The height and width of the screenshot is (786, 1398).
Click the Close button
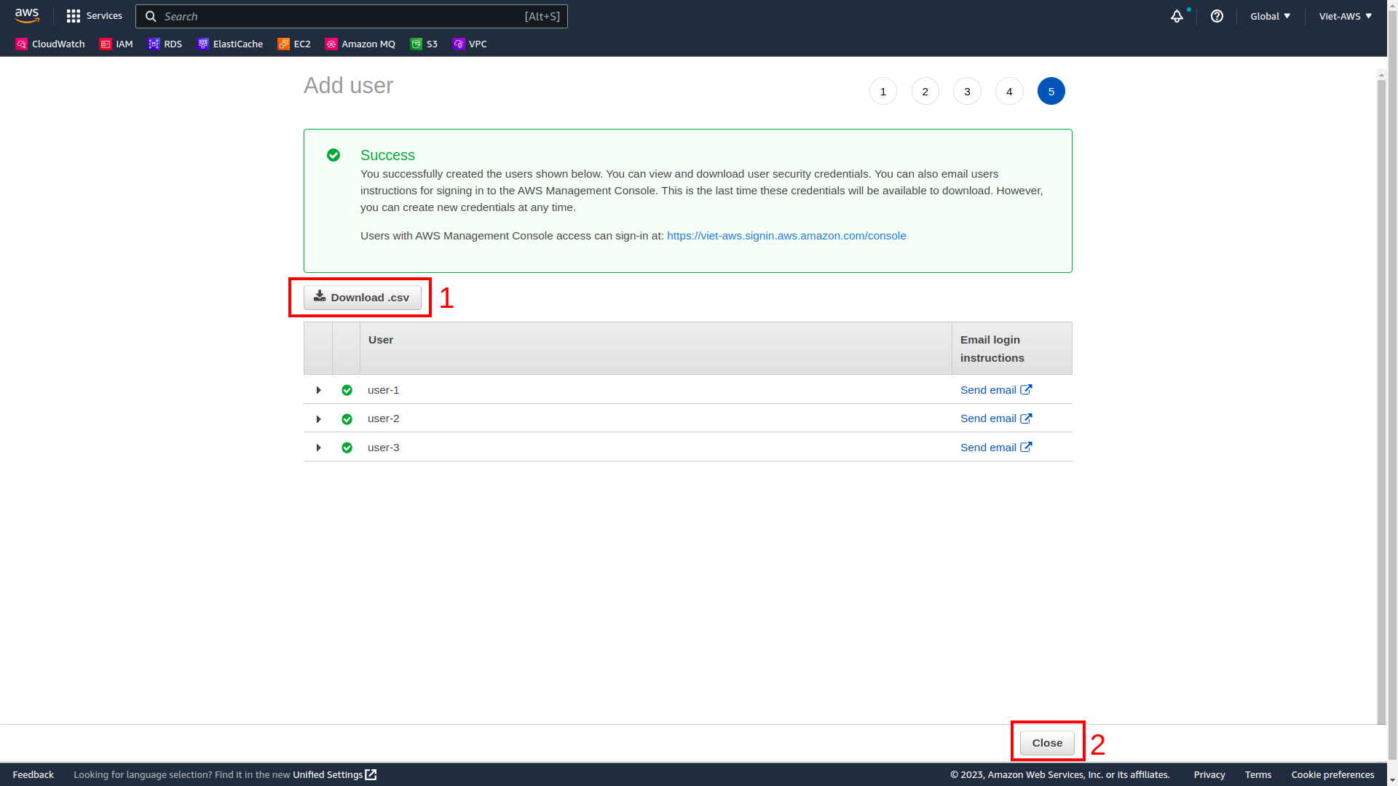click(x=1047, y=743)
